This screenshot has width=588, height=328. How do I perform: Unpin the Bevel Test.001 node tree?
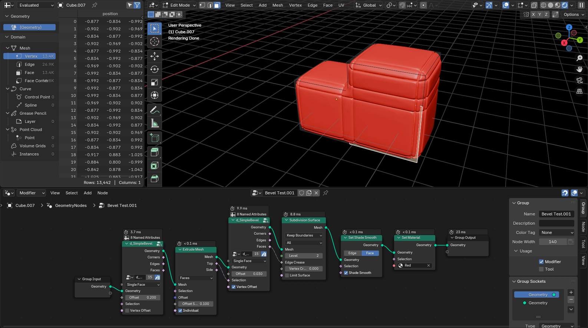[326, 193]
